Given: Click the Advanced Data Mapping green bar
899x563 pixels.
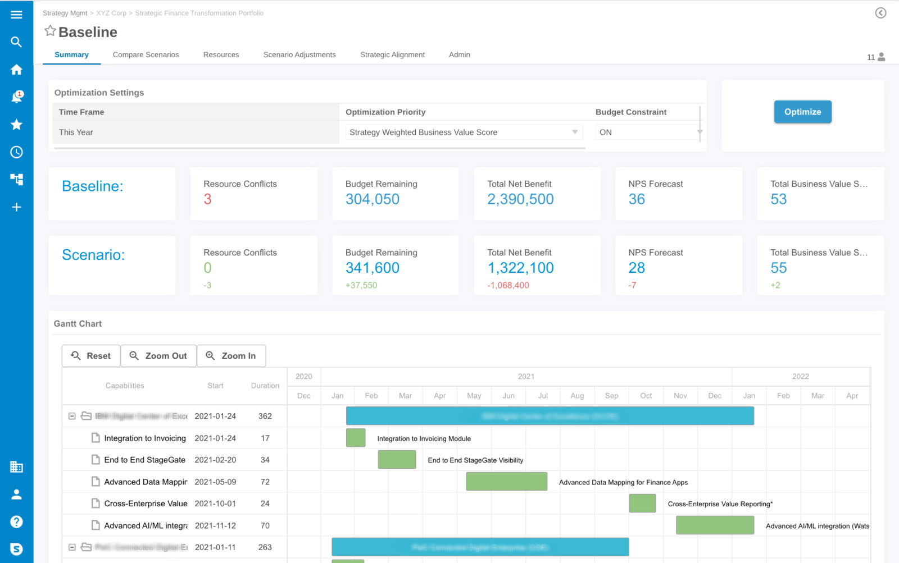Looking at the screenshot, I should [x=506, y=482].
